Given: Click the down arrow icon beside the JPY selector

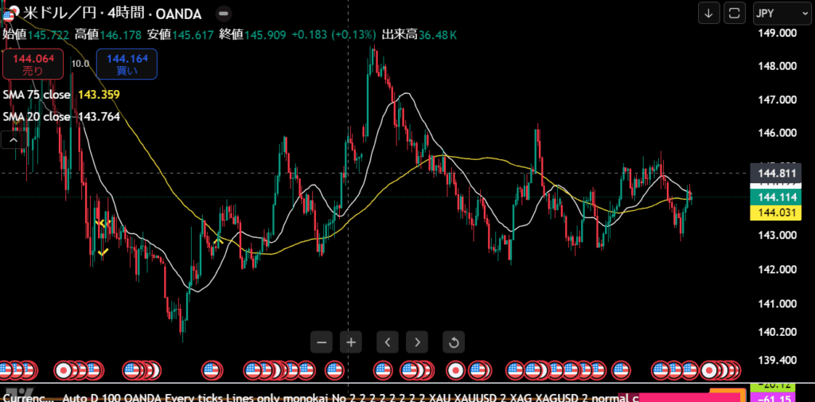Looking at the screenshot, I should [708, 14].
